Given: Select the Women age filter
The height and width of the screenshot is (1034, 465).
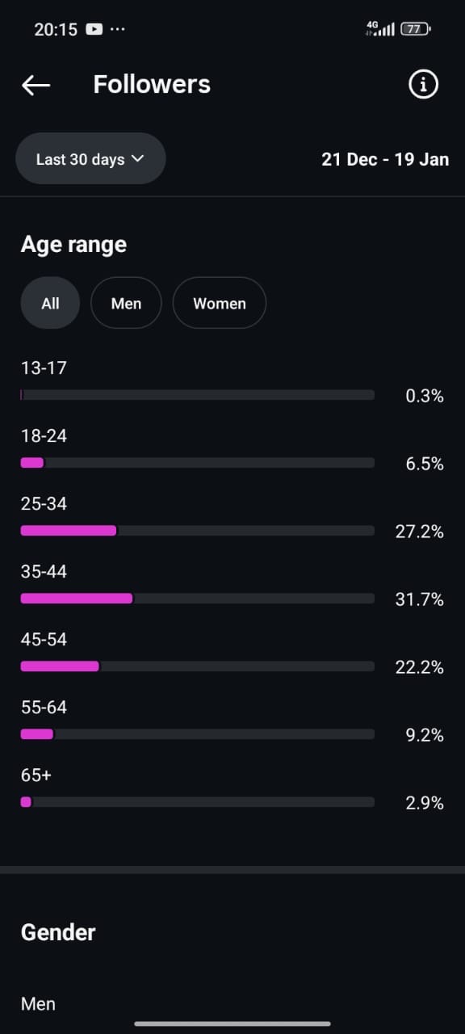Looking at the screenshot, I should (x=220, y=304).
